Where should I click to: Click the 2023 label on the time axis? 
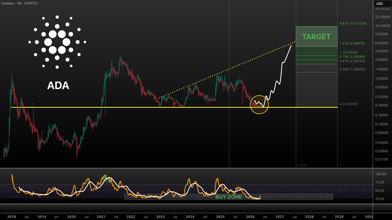coord(161,216)
